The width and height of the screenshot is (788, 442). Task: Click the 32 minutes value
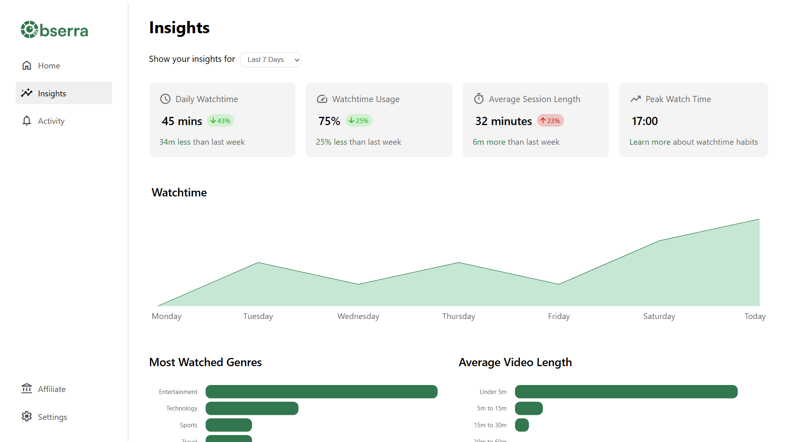click(503, 121)
